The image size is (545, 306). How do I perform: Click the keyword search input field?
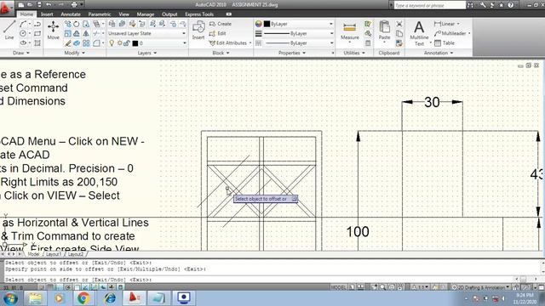(429, 5)
